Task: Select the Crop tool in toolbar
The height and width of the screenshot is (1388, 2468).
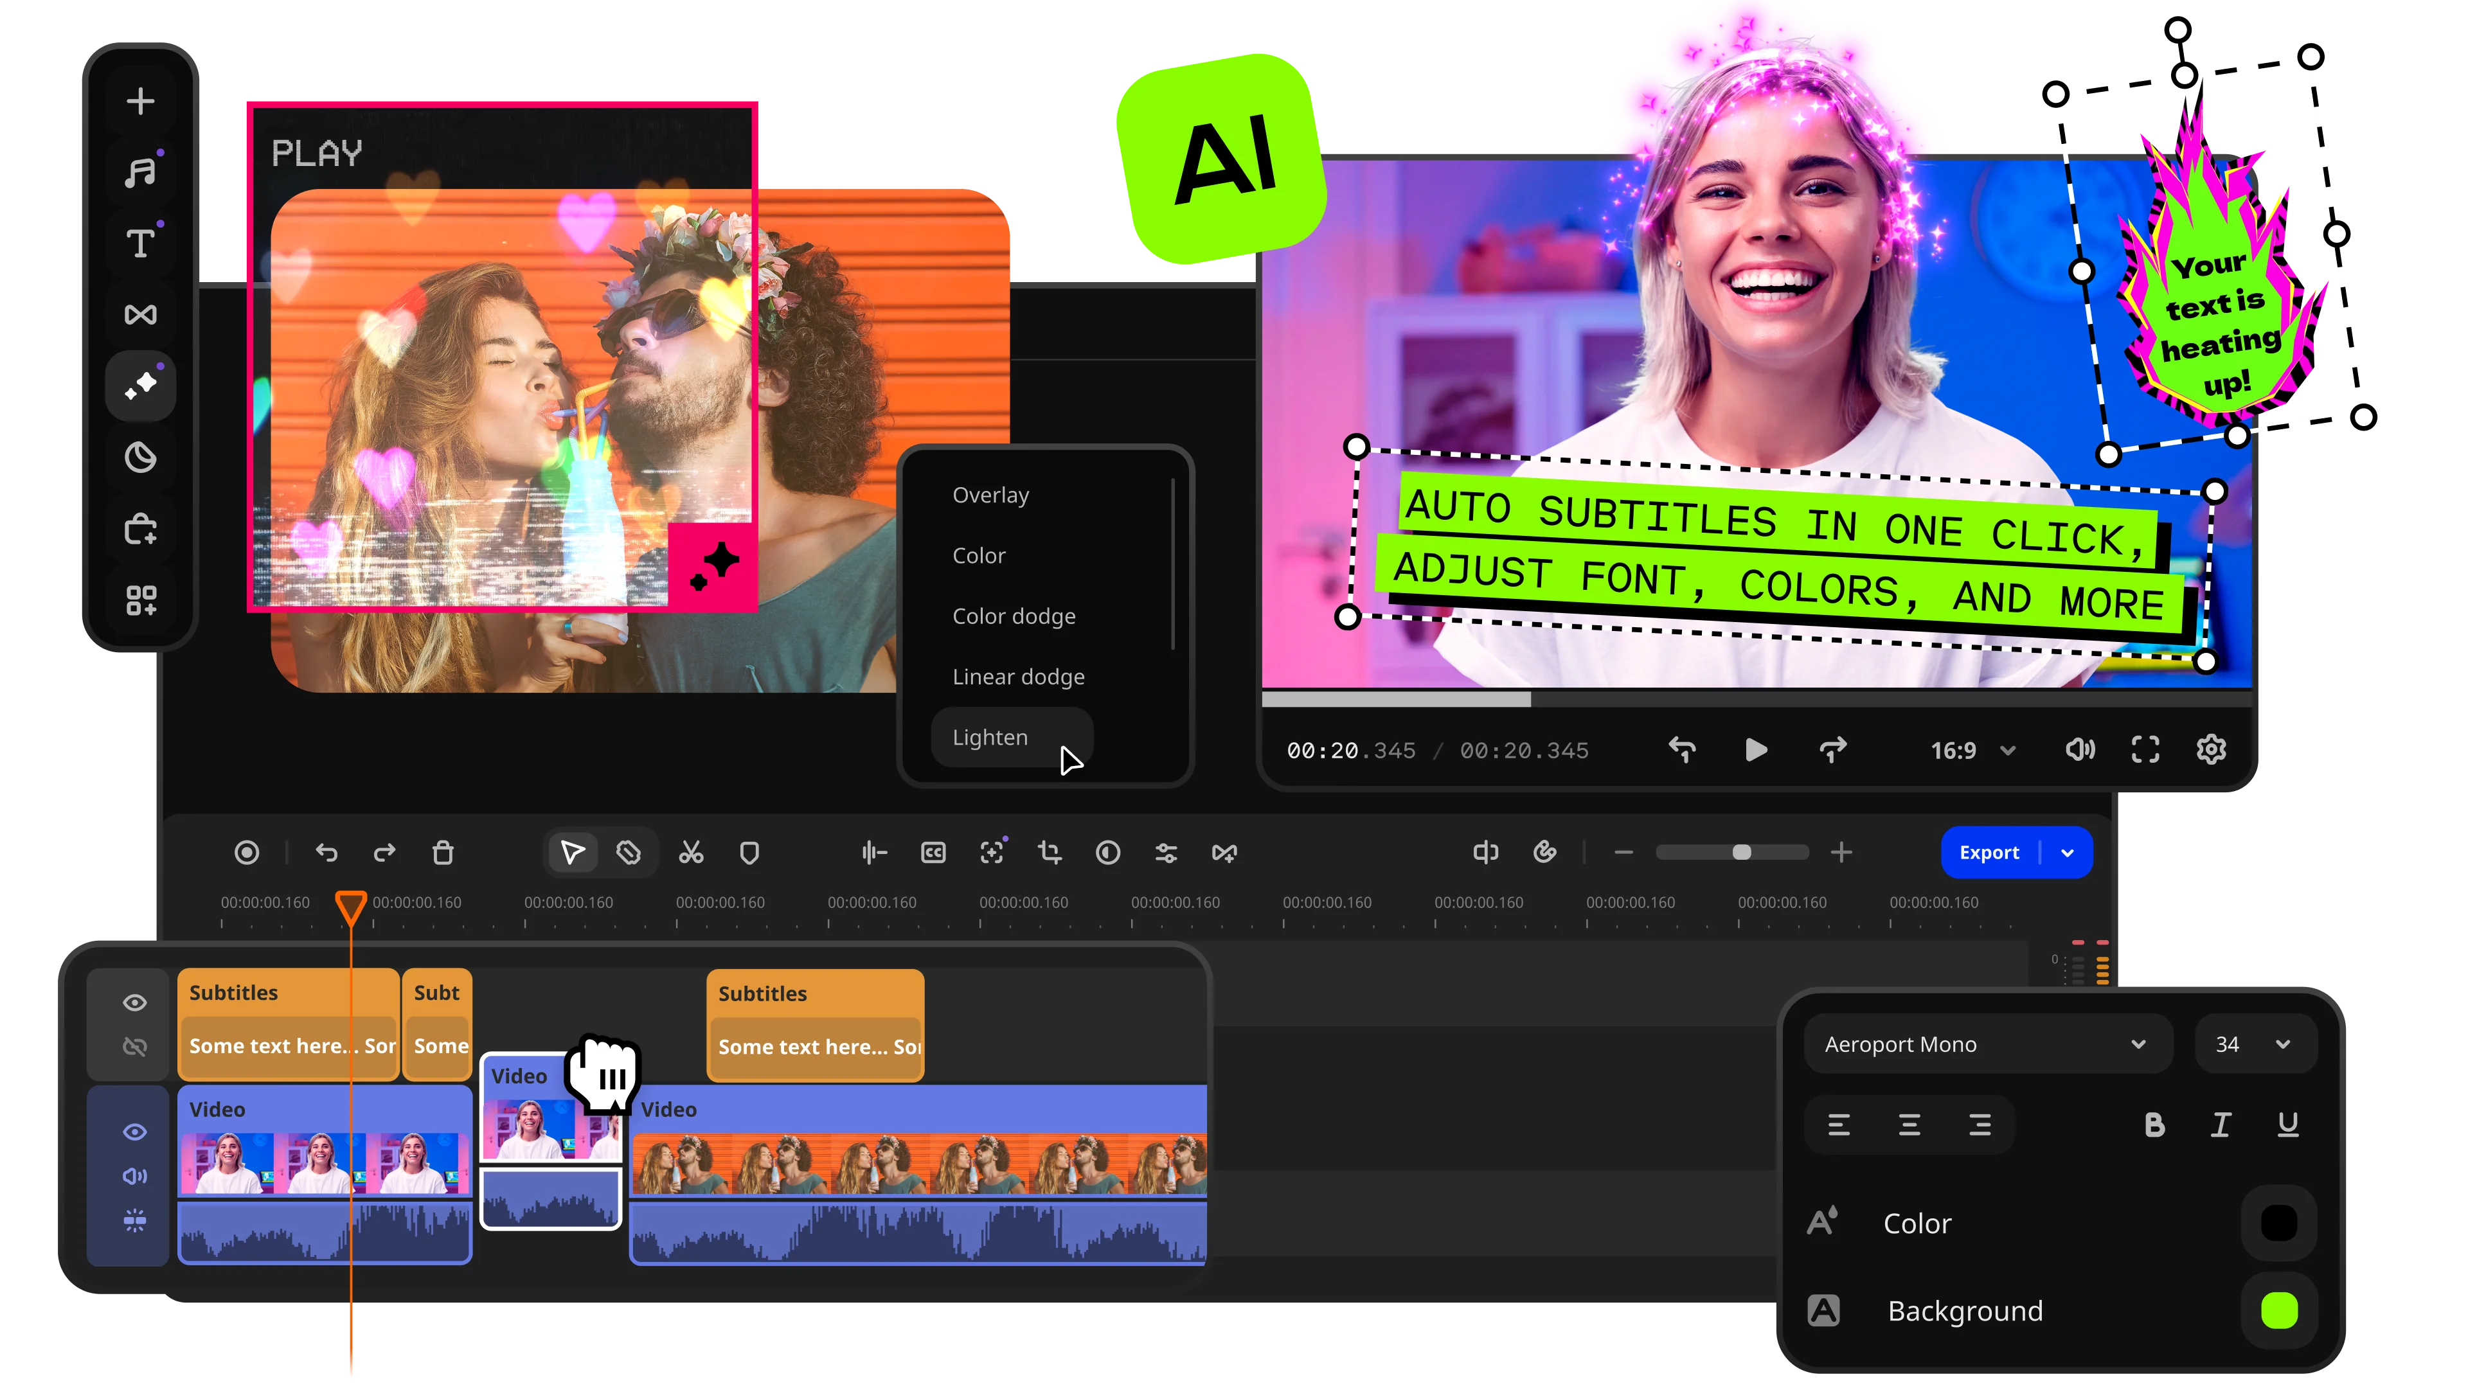Action: click(1050, 853)
